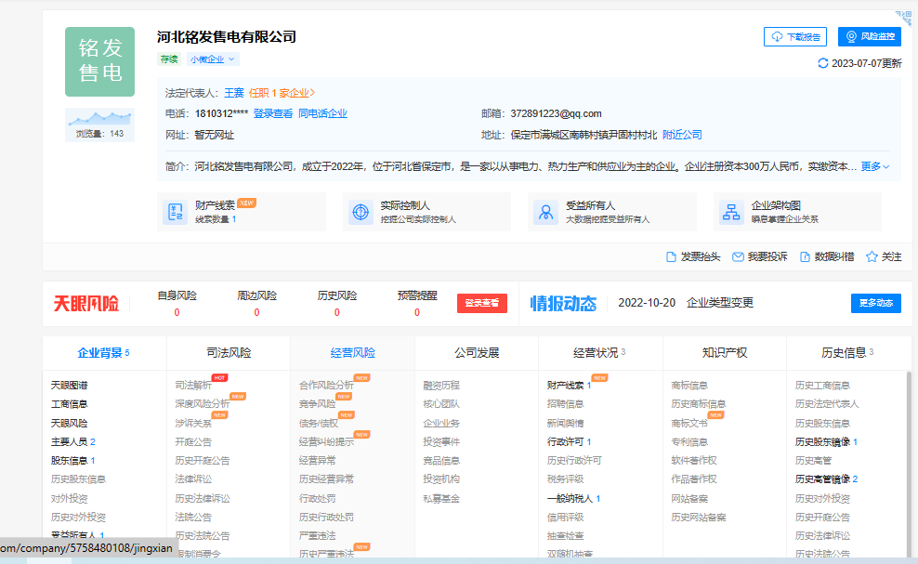Viewport: 918px width, 564px height.
Task: Click the 风险监控 button
Action: tap(870, 36)
